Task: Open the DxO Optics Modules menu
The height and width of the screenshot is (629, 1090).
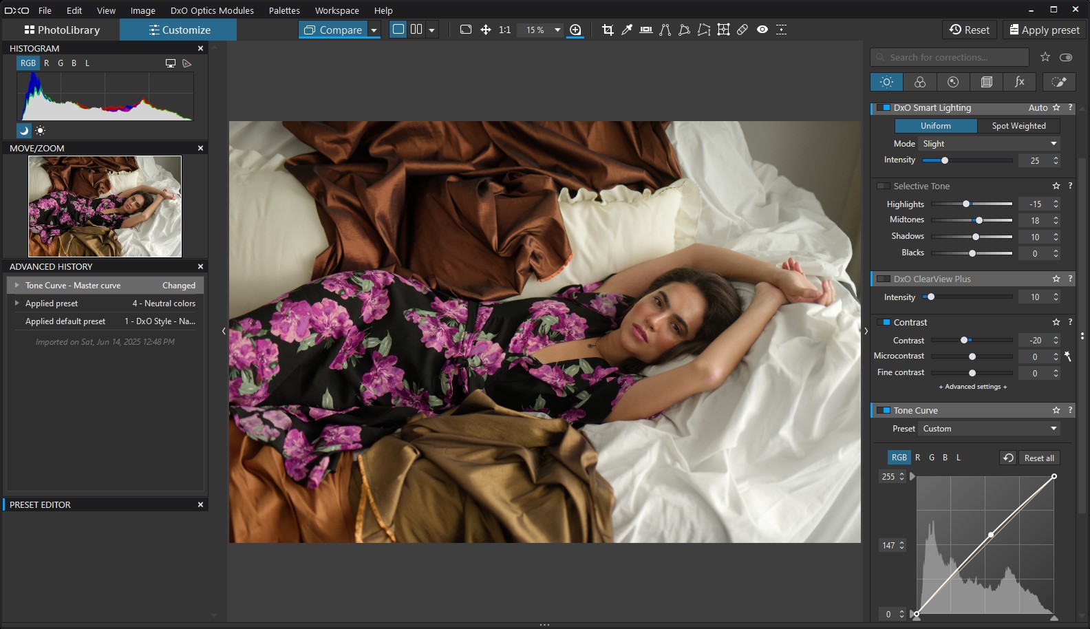Action: click(212, 10)
